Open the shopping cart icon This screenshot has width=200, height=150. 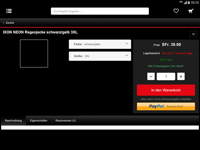point(191,11)
